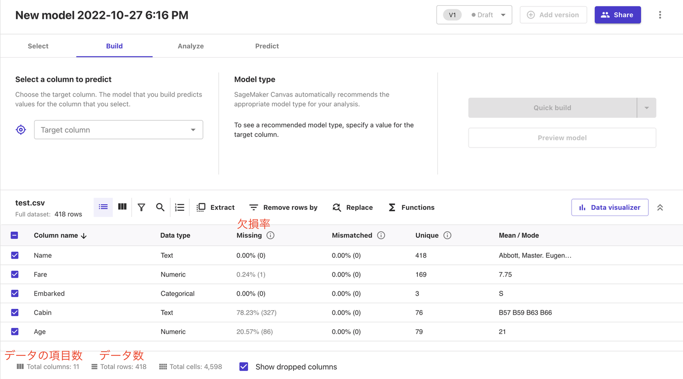This screenshot has height=379, width=683.
Task: Expand the V1 Draft version dropdown
Action: point(474,15)
